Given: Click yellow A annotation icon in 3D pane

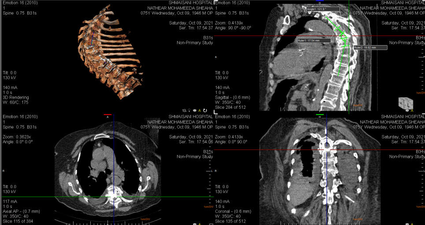Looking at the screenshot, I should point(200,110).
